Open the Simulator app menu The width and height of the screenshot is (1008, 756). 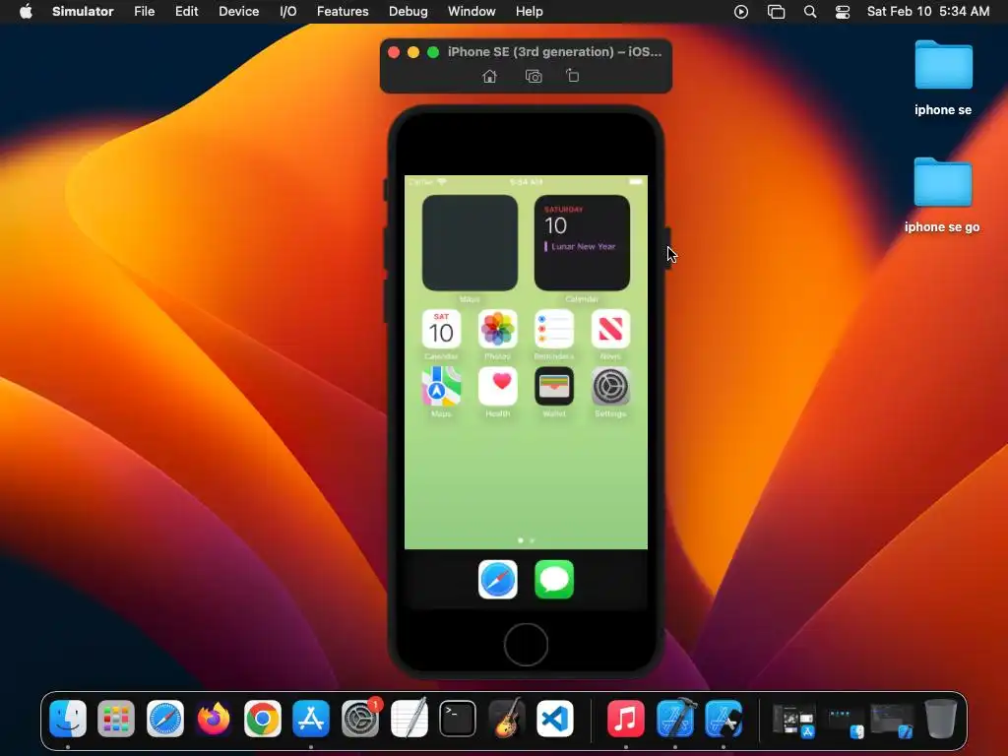click(83, 12)
